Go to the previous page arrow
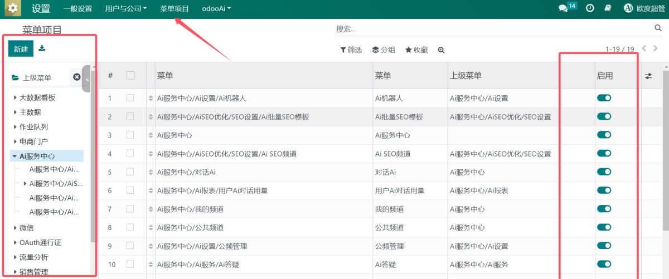 coord(644,48)
